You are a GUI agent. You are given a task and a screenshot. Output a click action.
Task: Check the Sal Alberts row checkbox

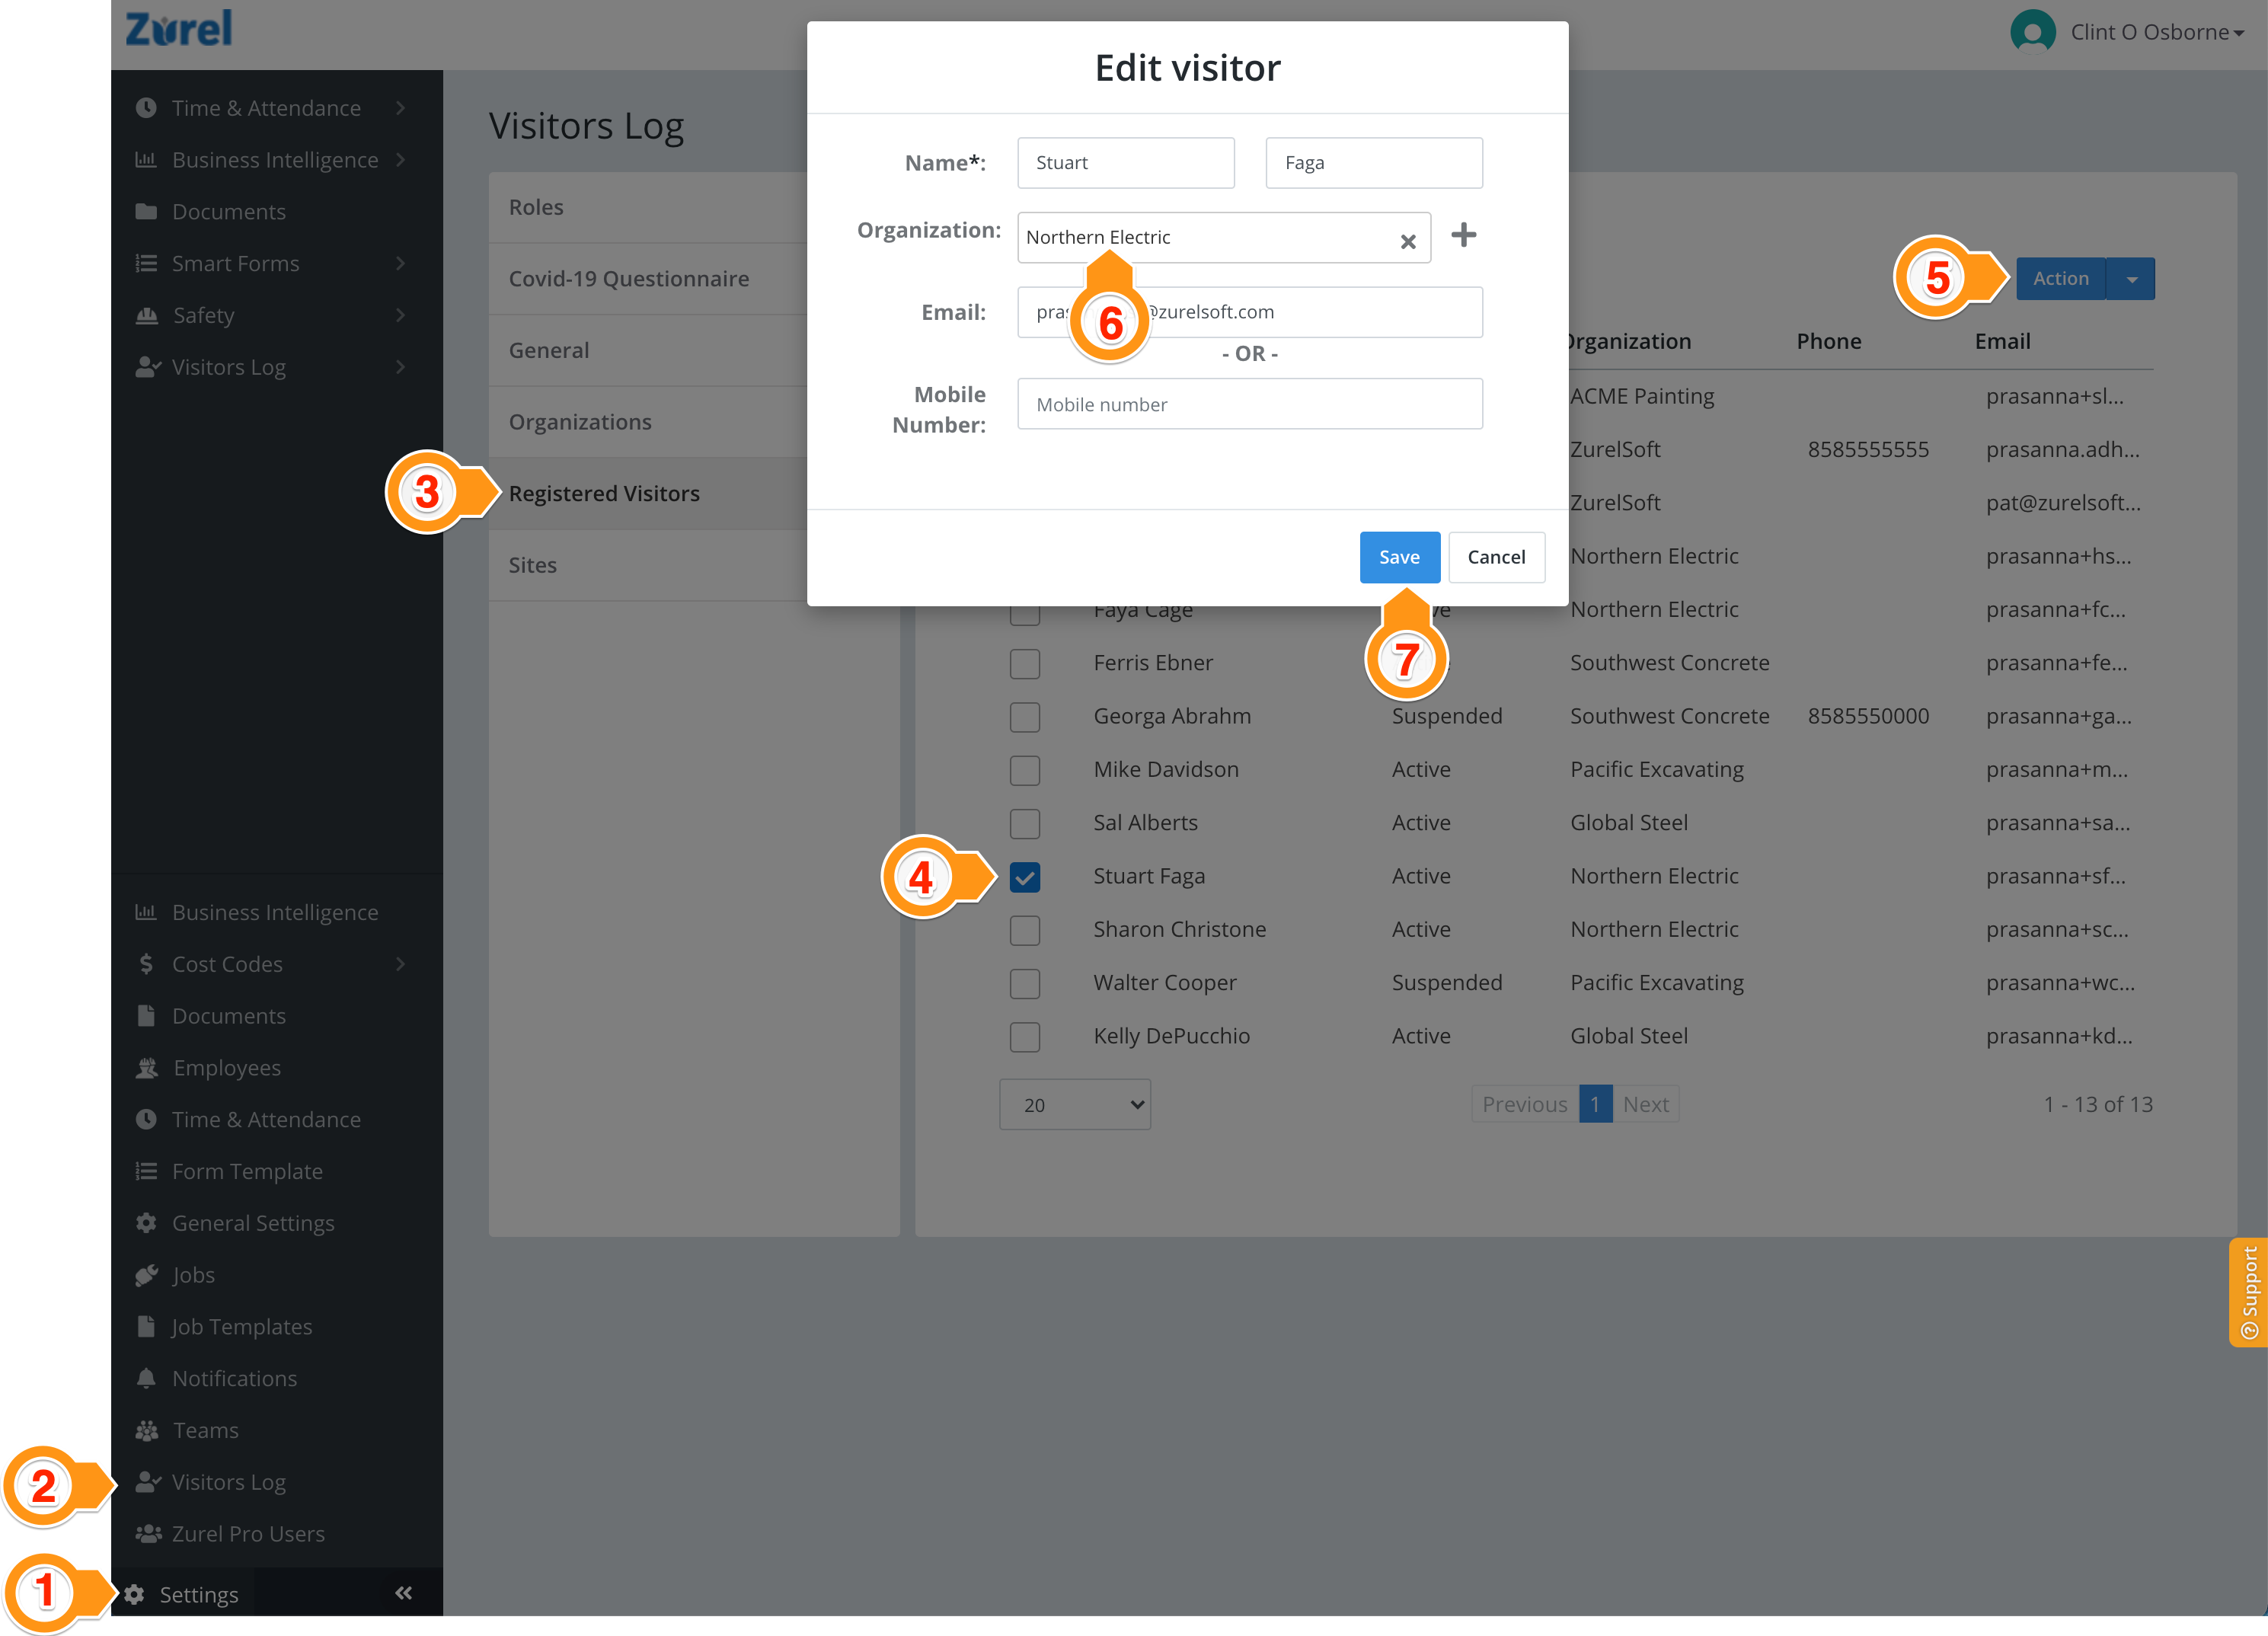pyautogui.click(x=1025, y=824)
